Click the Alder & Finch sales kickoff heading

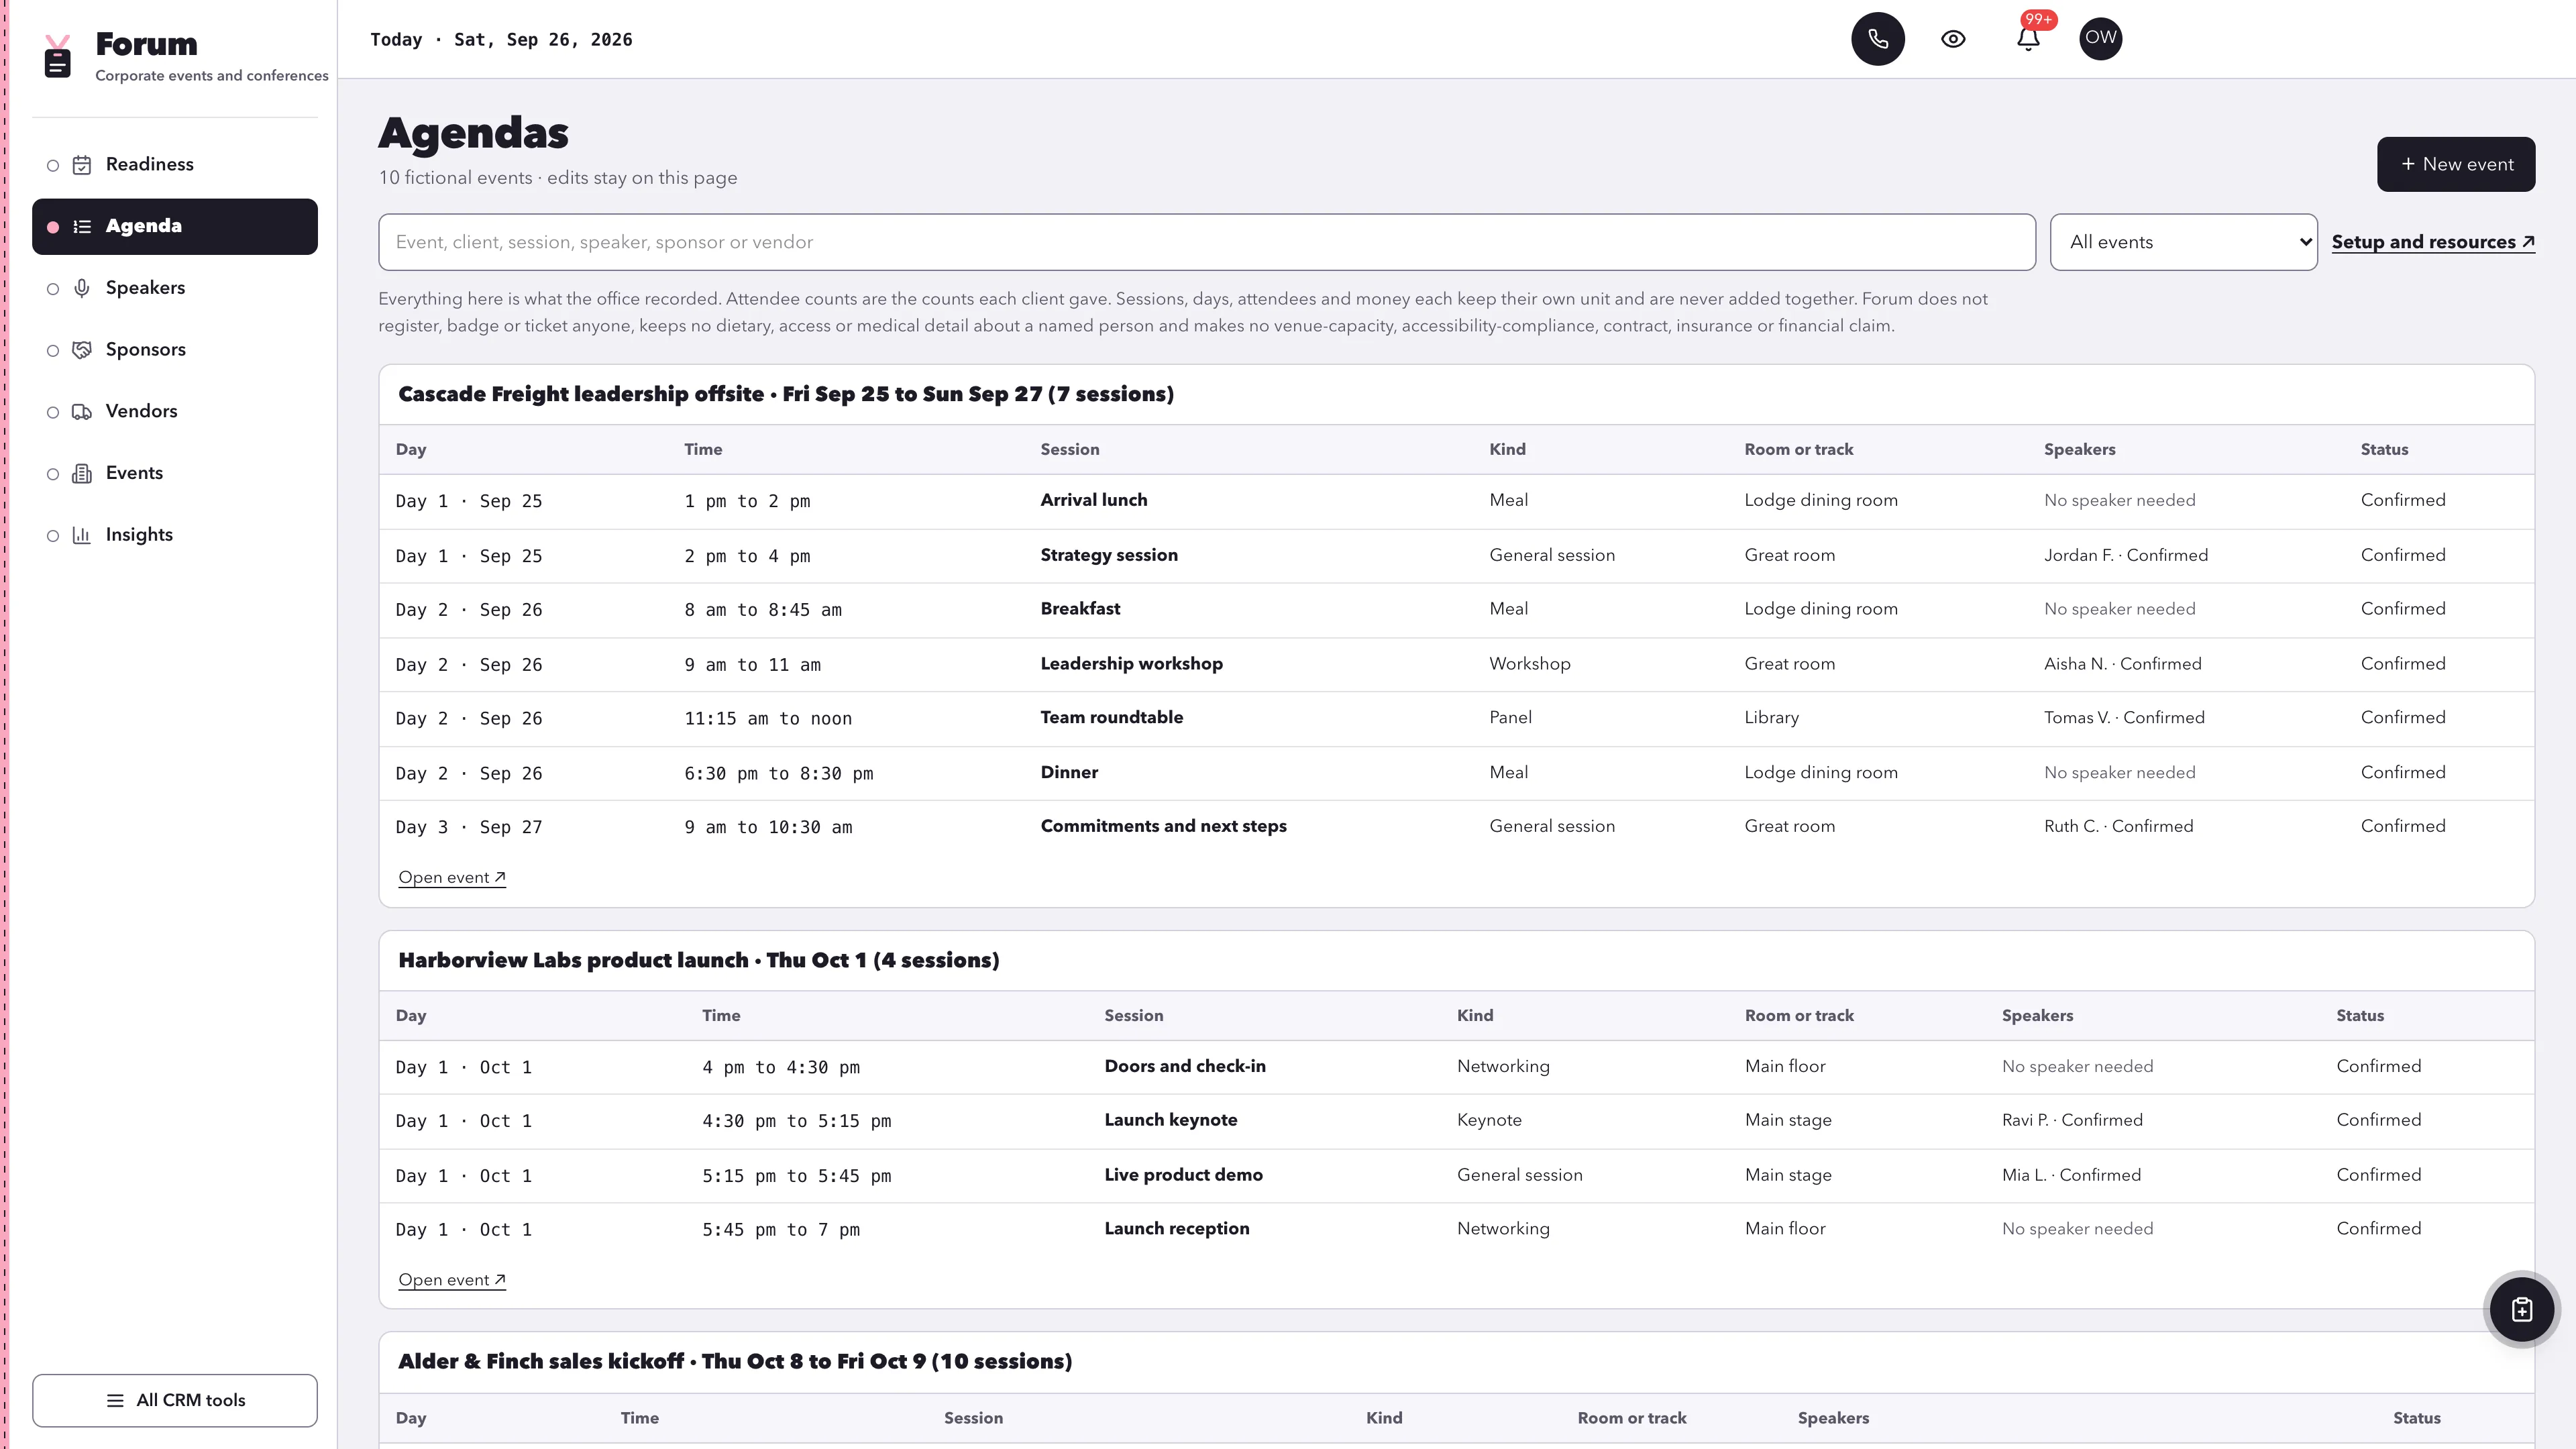pos(735,1362)
